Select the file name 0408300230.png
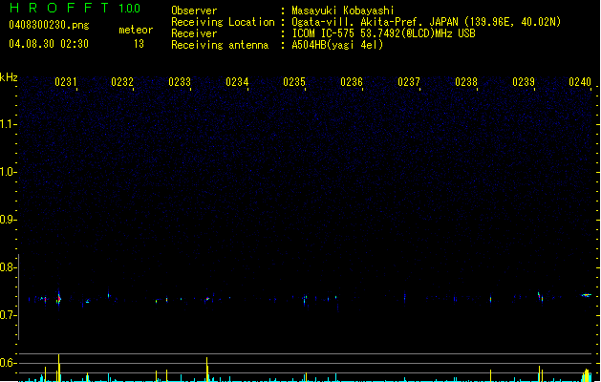Screen dimensions: 601x382 (49, 25)
